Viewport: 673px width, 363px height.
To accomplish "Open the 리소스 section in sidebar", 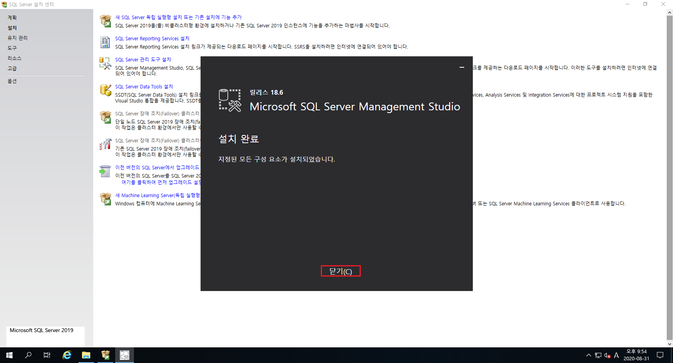I will (14, 58).
